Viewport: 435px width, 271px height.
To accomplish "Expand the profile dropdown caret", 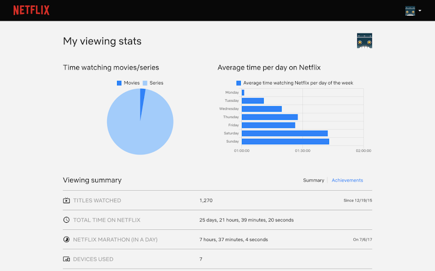I will click(x=420, y=11).
